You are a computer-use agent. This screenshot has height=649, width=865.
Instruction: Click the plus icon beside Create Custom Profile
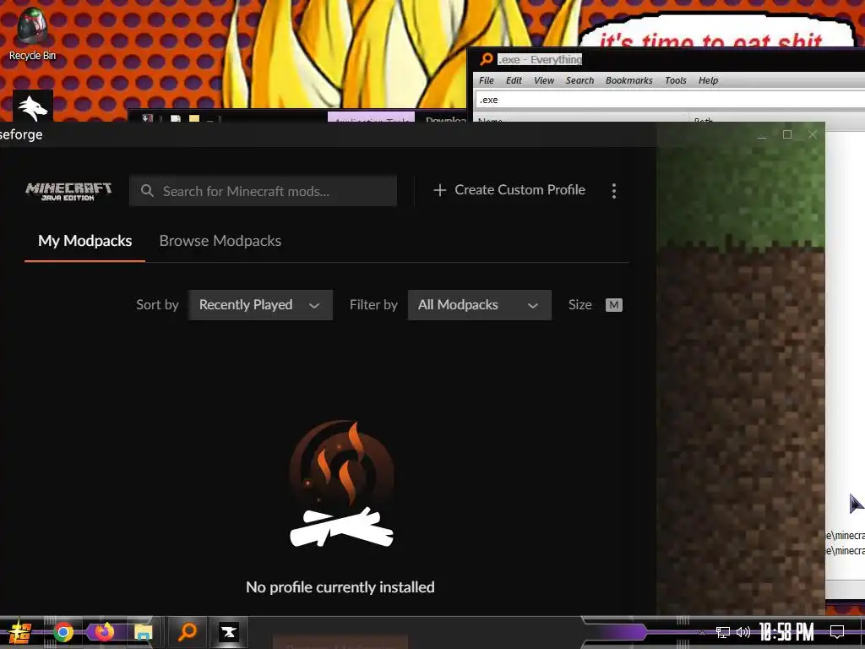439,190
